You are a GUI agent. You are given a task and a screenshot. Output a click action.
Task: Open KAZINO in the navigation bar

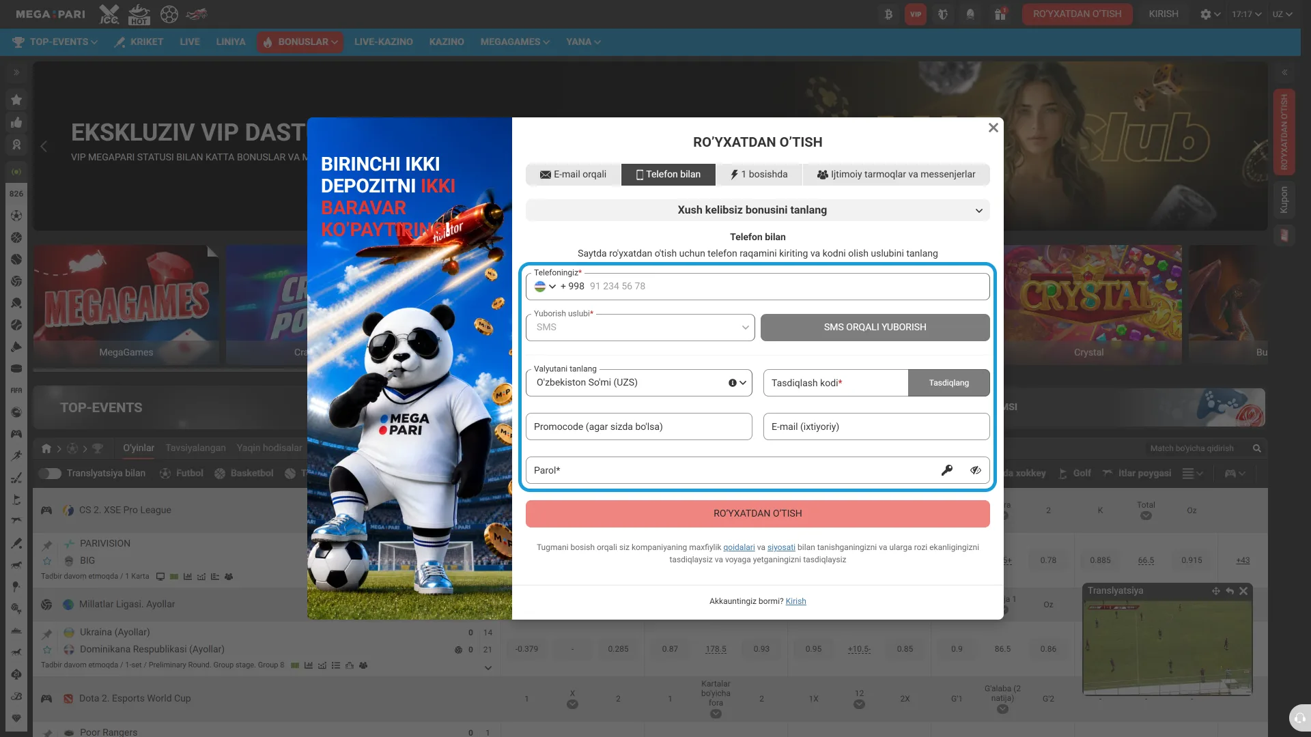coord(447,42)
